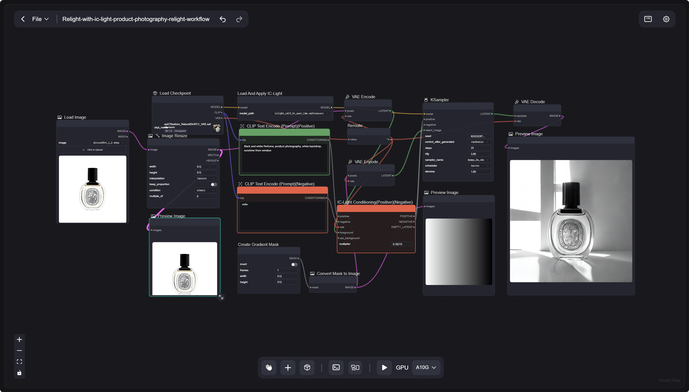The image size is (689, 392).
Task: Toggle invert in the Create Gradient Mask node
Action: tap(293, 264)
